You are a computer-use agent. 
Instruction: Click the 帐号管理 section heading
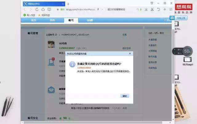(x=33, y=33)
